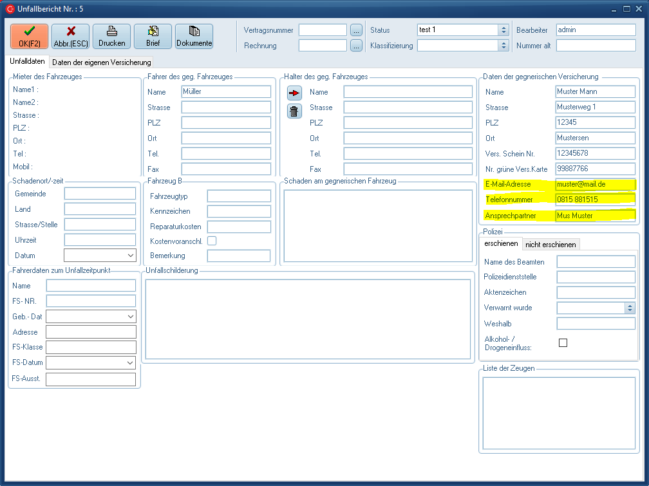Open the Status dropdown showing test 1
The height and width of the screenshot is (486, 649).
coord(503,30)
